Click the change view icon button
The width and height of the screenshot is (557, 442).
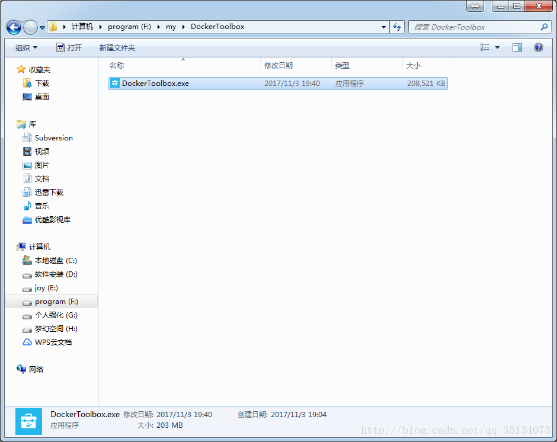coord(485,47)
